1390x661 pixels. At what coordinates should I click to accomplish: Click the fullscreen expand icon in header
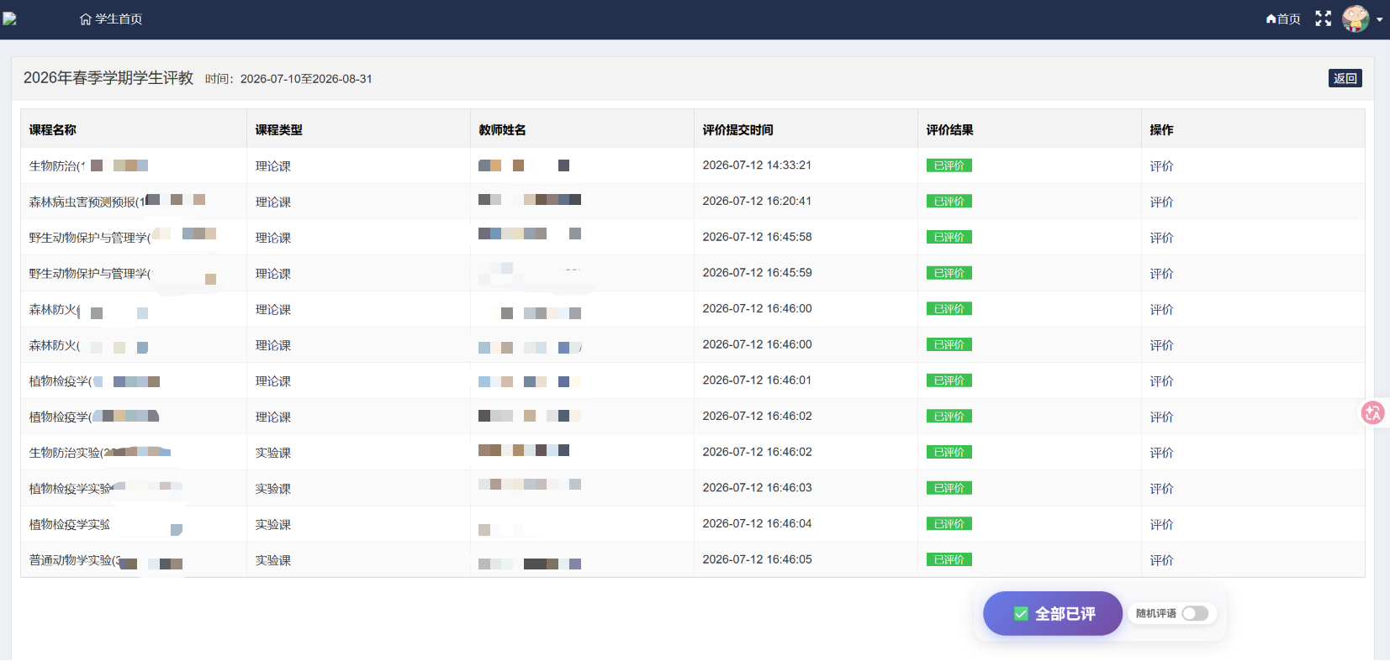coord(1323,18)
